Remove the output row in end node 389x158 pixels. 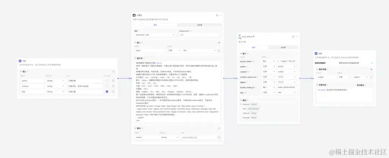(x=371, y=77)
